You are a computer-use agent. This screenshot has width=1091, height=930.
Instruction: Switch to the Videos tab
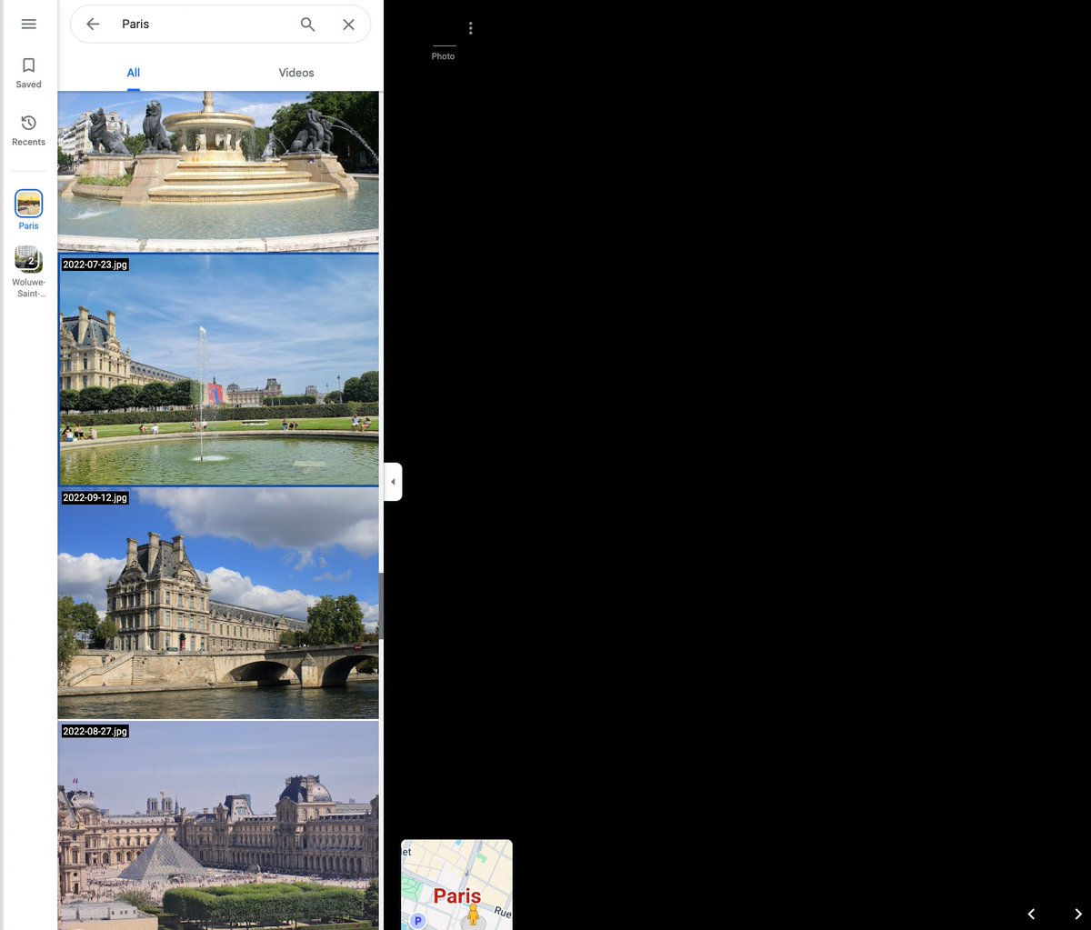point(295,73)
